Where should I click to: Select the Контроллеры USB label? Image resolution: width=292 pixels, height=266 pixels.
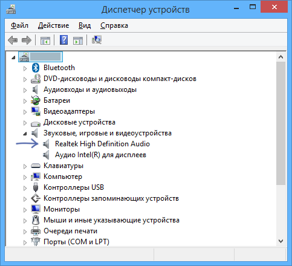point(74,187)
